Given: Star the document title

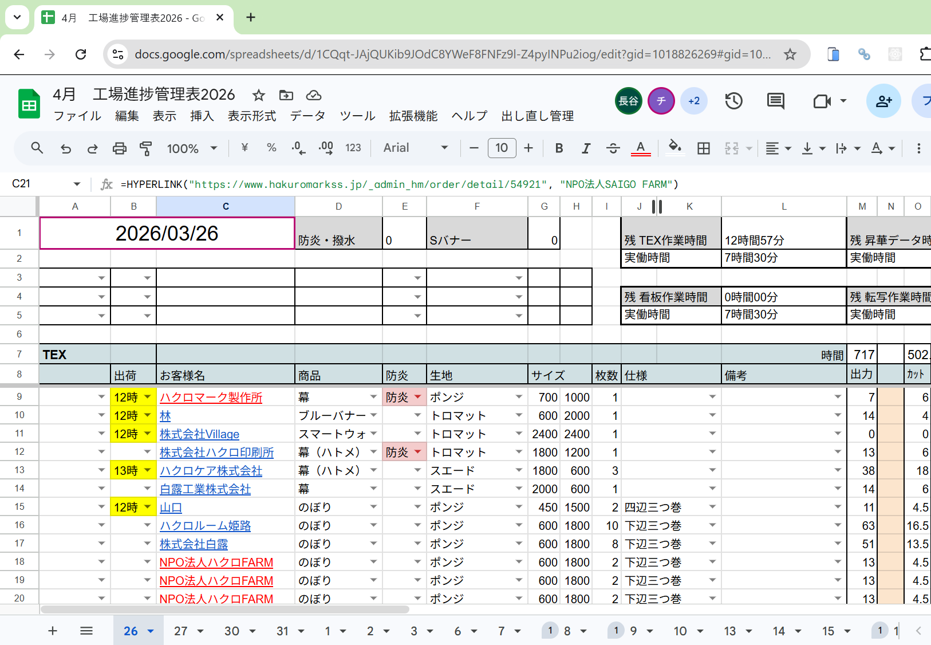Looking at the screenshot, I should pyautogui.click(x=259, y=95).
